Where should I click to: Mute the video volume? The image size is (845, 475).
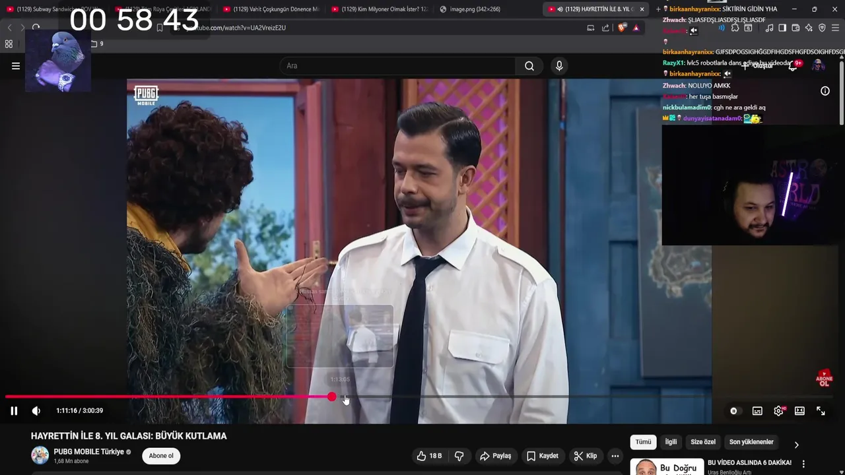36,411
